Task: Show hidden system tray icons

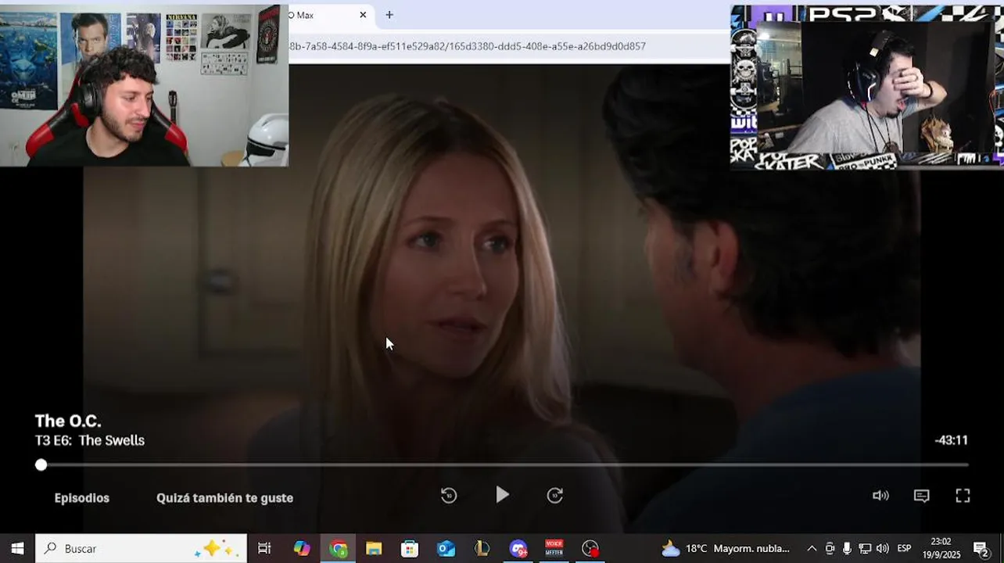Action: [812, 549]
